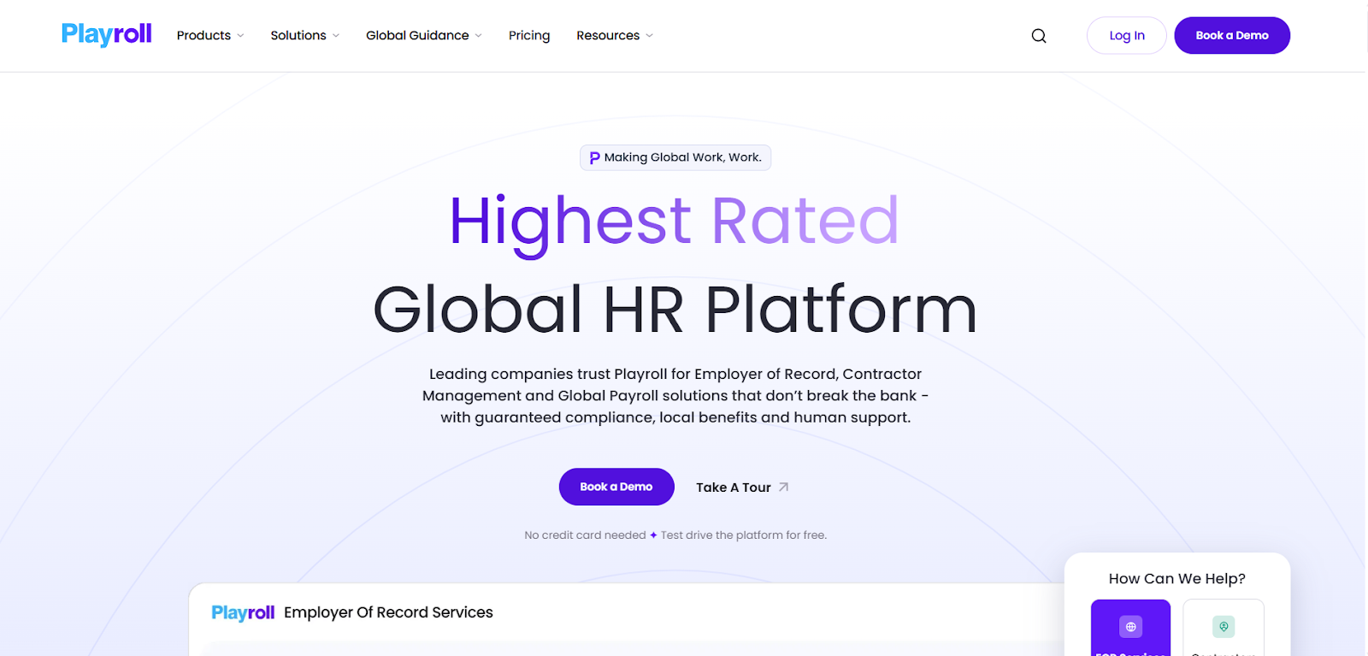Expand the Solutions dropdown menu
The height and width of the screenshot is (656, 1368).
pos(305,35)
